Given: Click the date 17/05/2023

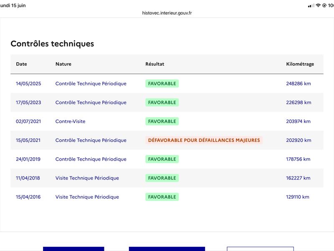Looking at the screenshot, I should point(28,102).
